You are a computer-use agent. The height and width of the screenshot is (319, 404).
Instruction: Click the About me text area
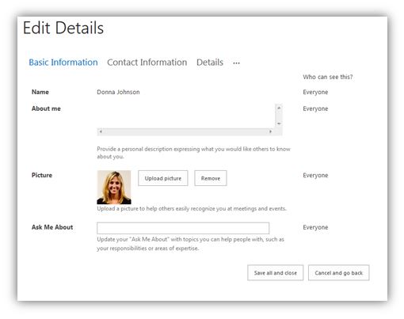(x=186, y=116)
